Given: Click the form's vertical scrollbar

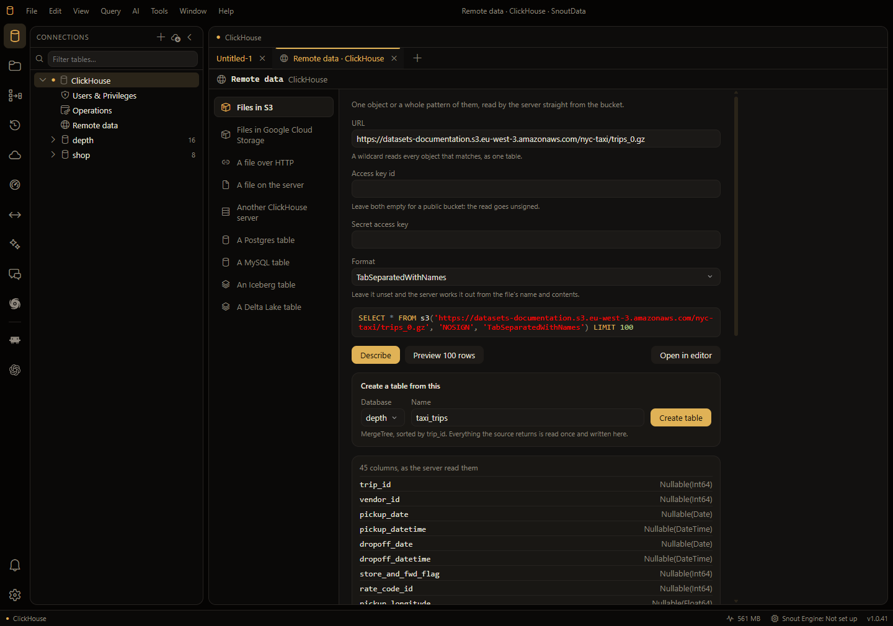Looking at the screenshot, I should pos(736,216).
